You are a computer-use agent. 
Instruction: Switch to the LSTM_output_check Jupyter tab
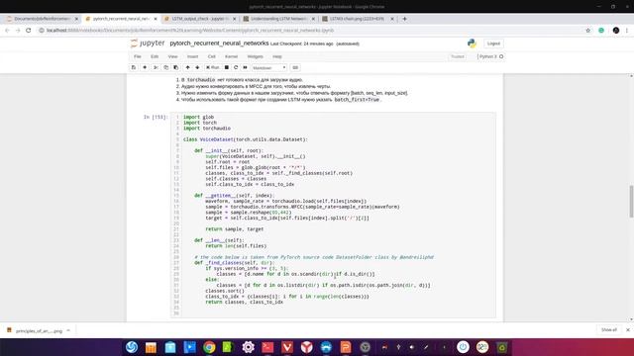point(200,19)
